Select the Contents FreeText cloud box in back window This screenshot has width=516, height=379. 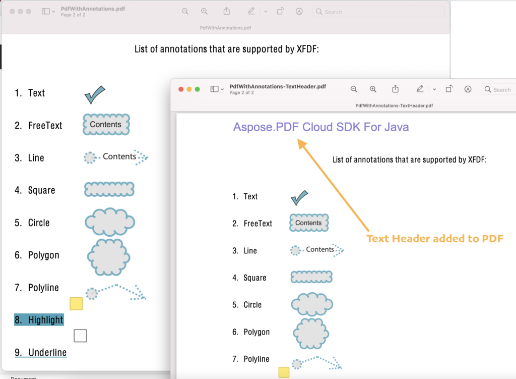(x=106, y=125)
